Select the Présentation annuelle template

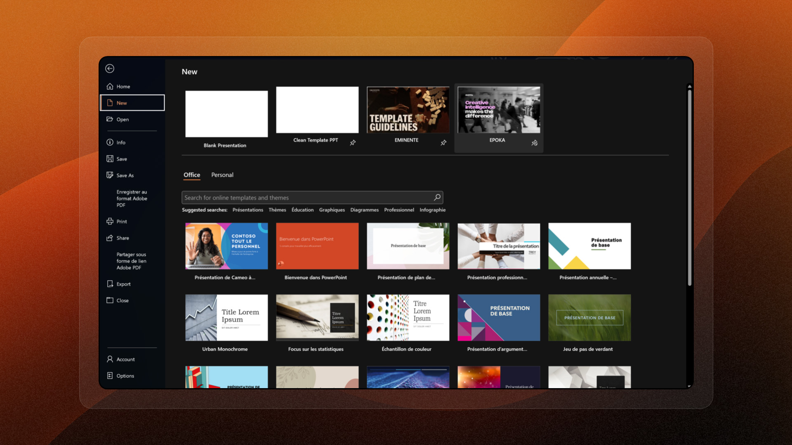point(589,246)
